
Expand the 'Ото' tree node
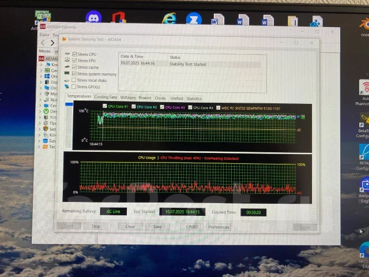point(41,88)
